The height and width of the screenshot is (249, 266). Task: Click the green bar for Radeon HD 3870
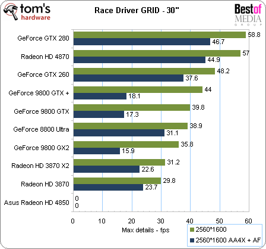click(x=118, y=181)
